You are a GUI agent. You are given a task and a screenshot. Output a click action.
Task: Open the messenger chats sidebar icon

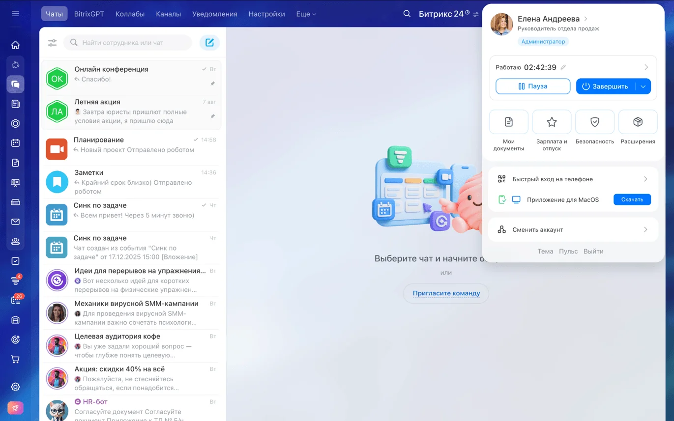click(15, 84)
